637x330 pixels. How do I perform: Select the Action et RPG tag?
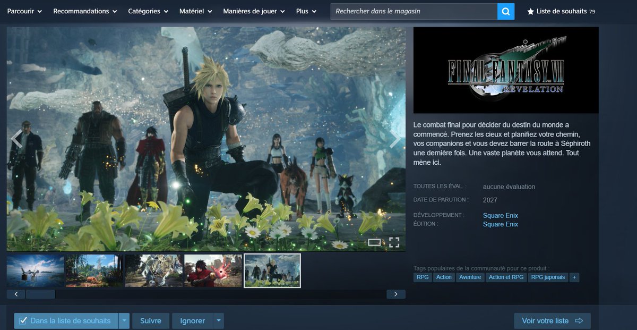[506, 277]
